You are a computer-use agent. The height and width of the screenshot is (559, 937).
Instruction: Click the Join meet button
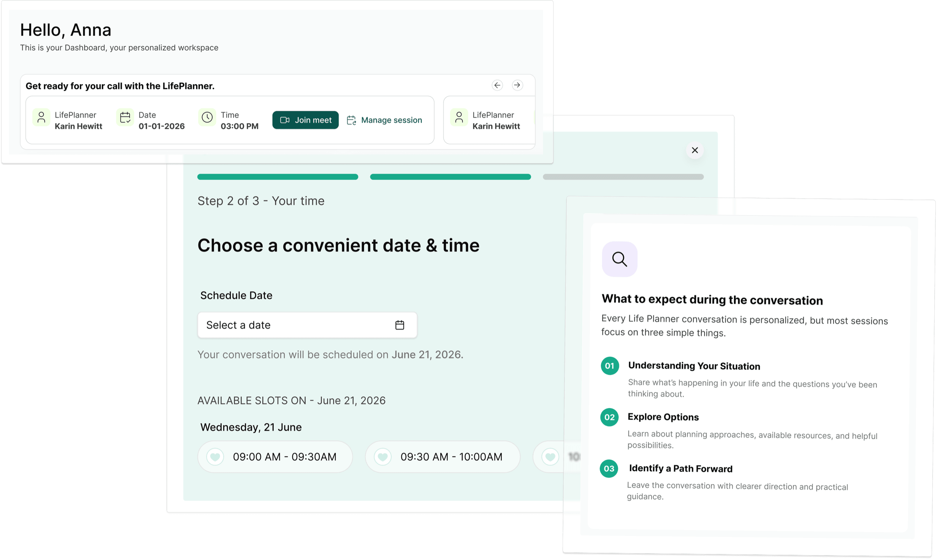[x=305, y=120]
